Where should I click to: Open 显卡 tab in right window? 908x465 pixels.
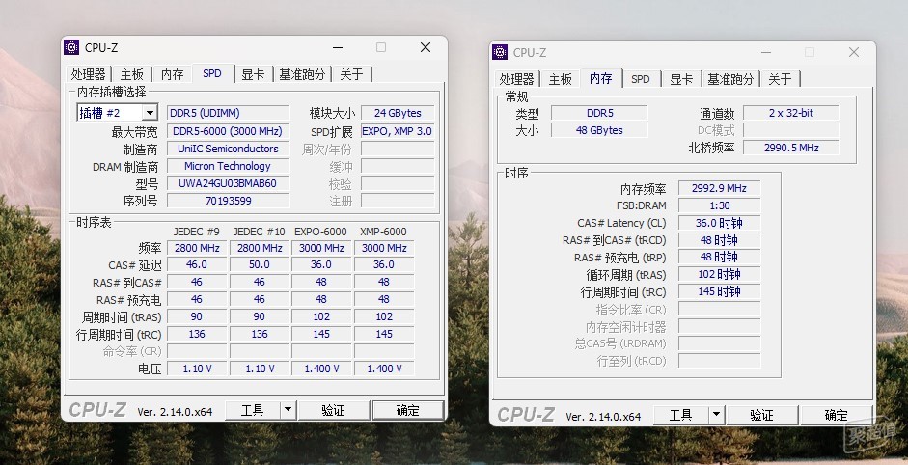(x=681, y=79)
